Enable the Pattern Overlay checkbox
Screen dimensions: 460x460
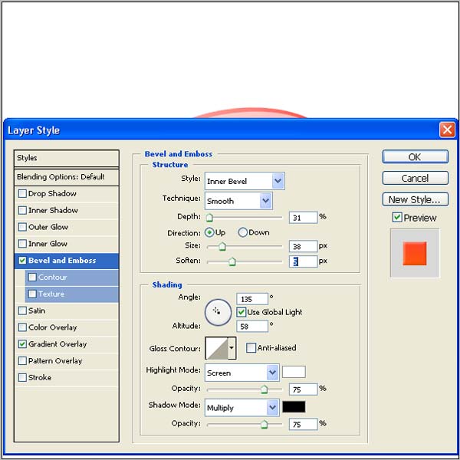click(x=22, y=361)
